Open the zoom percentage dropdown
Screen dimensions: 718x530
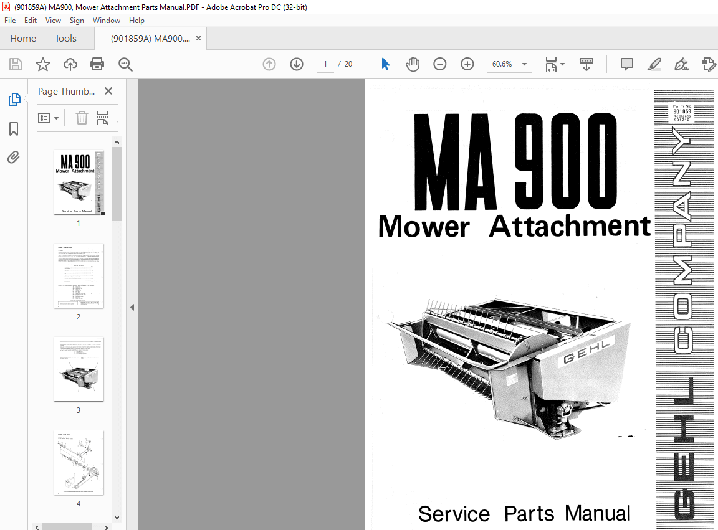point(524,64)
